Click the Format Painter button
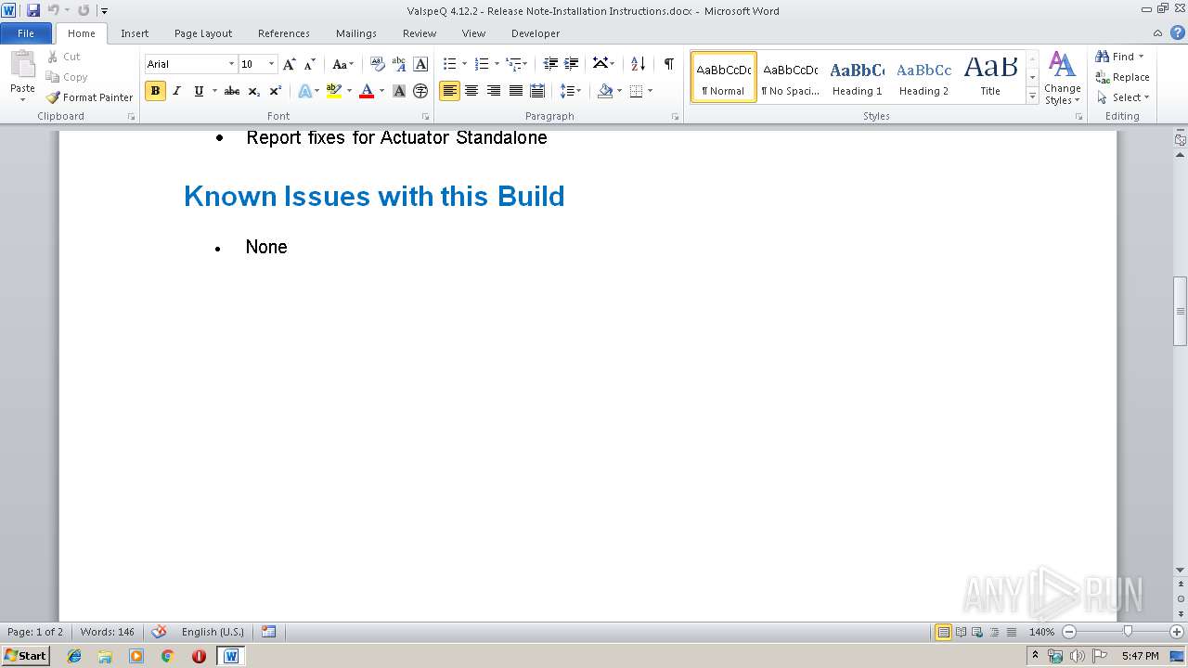This screenshot has width=1188, height=668. 90,97
